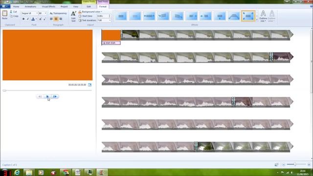This screenshot has width=313, height=176.
Task: Zoom in the time scale
Action: click(309, 165)
